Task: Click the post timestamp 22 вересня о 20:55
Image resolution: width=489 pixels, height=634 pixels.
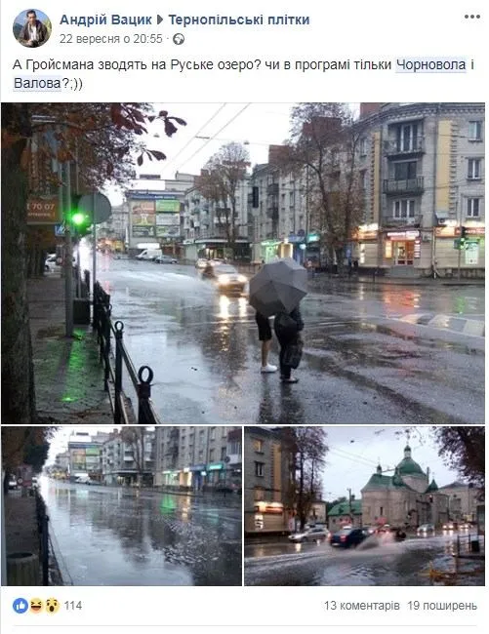Action: point(111,39)
